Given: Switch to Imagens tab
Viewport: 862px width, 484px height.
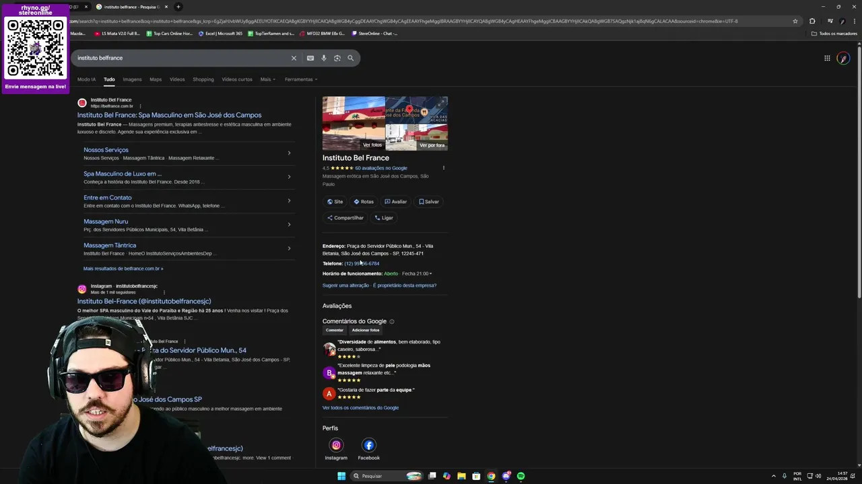Looking at the screenshot, I should tap(132, 79).
